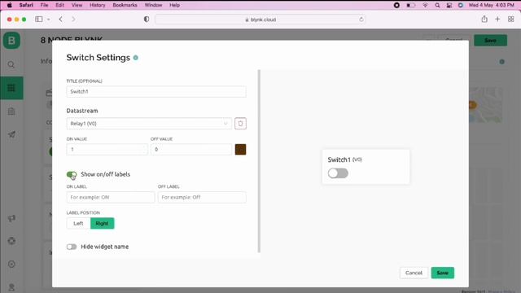Screen dimensions: 521x293
Task: Open the Window menu
Action: [153, 5]
